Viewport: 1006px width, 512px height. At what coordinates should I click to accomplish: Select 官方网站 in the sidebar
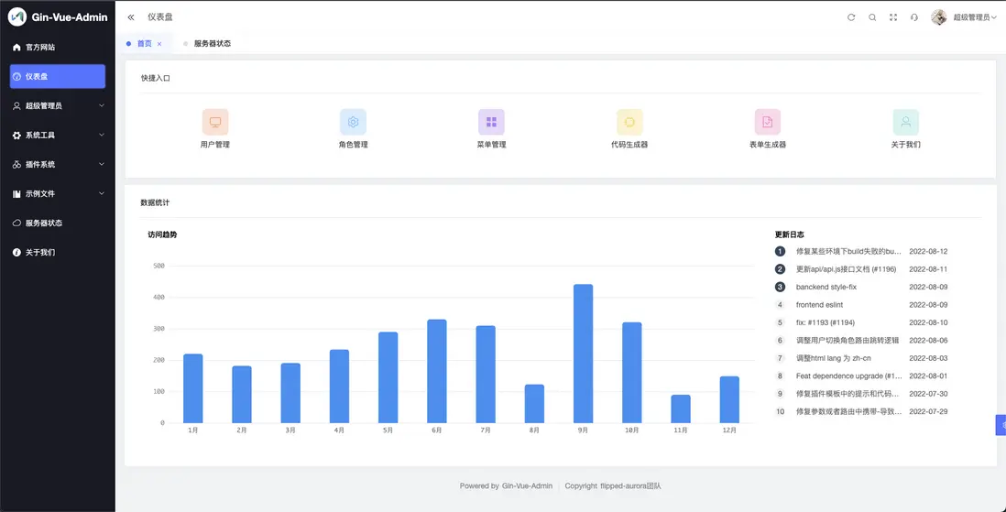pos(58,48)
